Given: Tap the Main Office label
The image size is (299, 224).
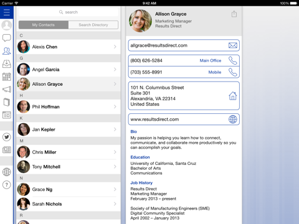Looking at the screenshot, I should point(211,60).
